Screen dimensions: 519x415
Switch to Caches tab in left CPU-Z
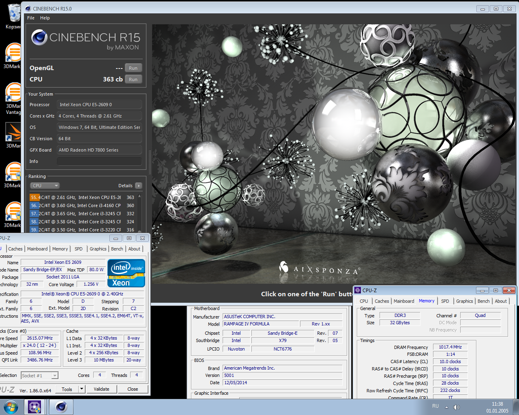click(x=15, y=249)
